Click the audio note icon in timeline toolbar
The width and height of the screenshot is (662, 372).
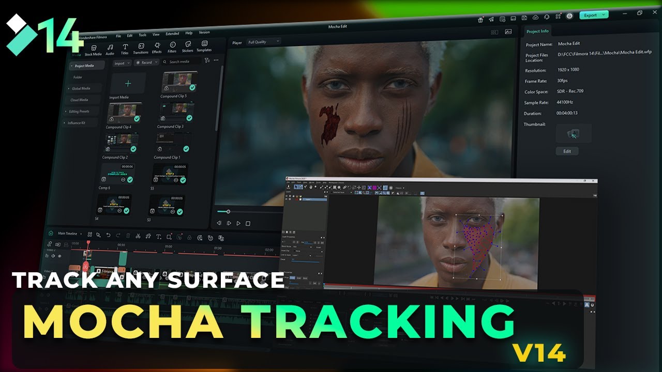coord(148,236)
